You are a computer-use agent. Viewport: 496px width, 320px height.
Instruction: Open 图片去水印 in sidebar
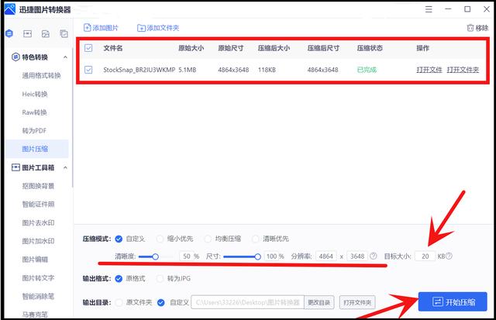click(x=38, y=222)
